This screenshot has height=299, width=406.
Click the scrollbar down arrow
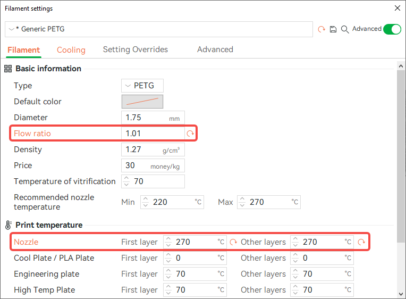click(x=401, y=294)
